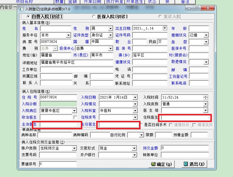Screen dimensions: 233x177
Task: Click the 职业 input field
Action: 139,42
